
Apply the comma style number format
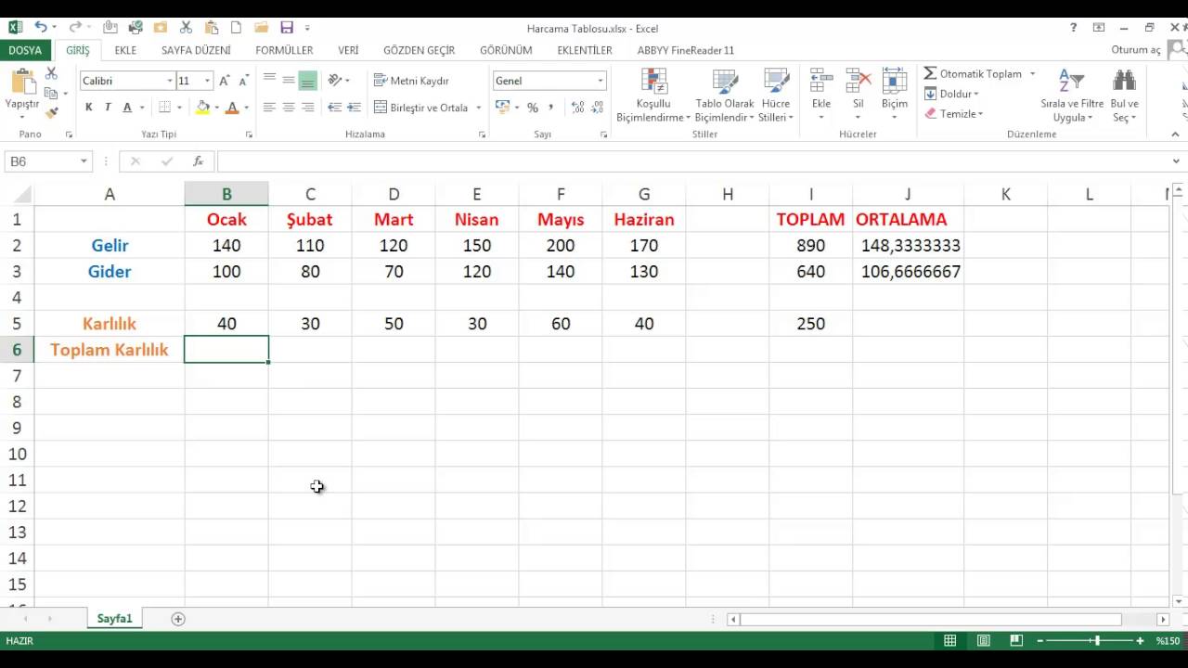point(551,108)
